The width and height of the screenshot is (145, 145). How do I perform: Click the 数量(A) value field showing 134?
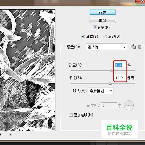[120, 65]
